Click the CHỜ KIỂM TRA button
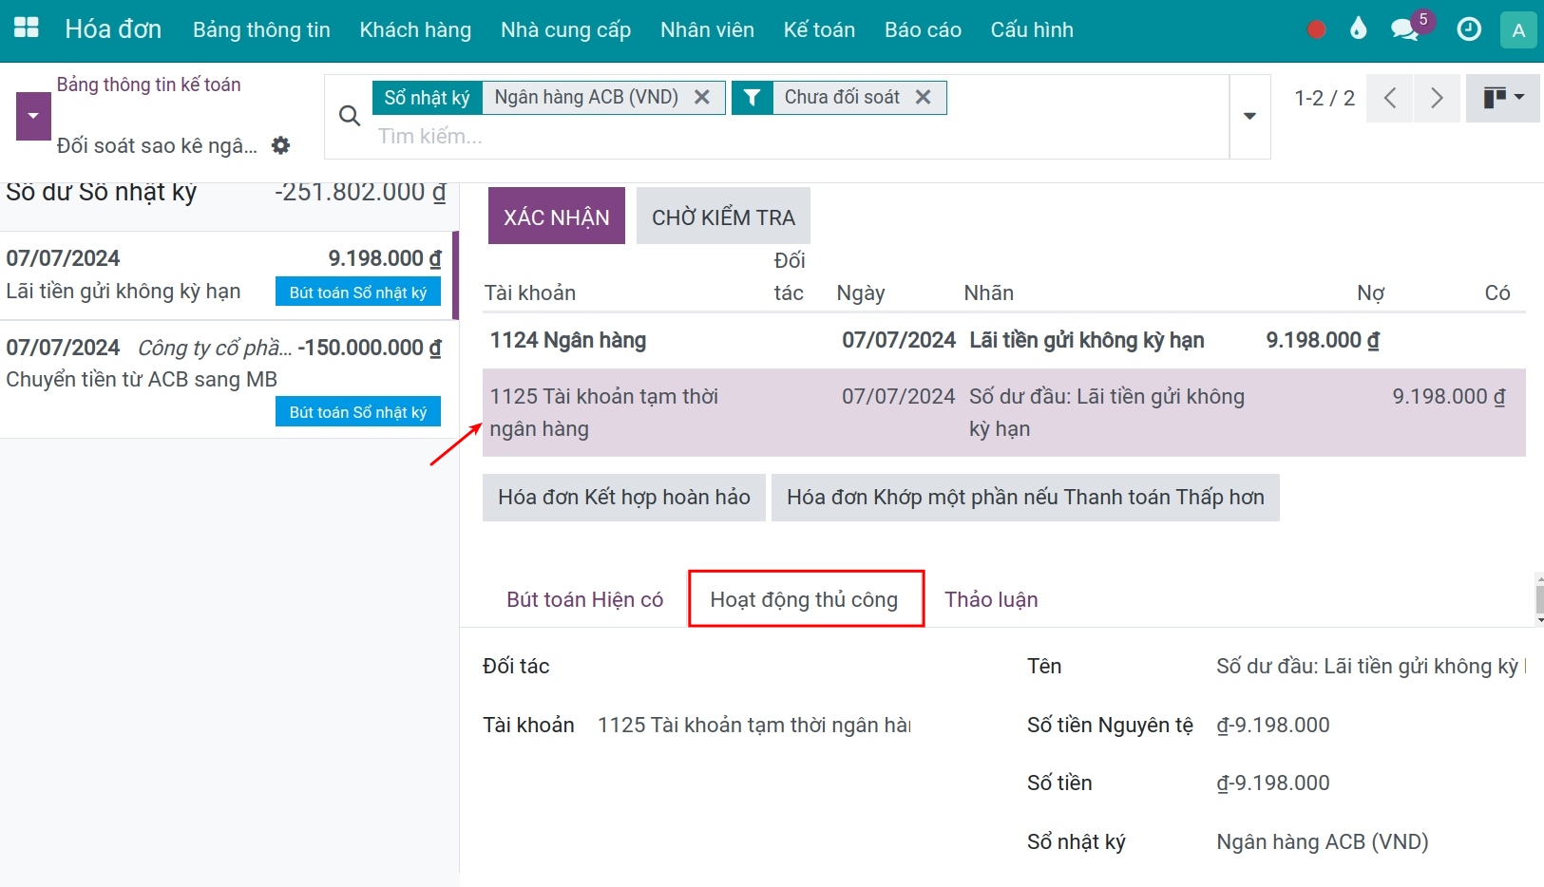Image resolution: width=1544 pixels, height=887 pixels. [x=722, y=217]
